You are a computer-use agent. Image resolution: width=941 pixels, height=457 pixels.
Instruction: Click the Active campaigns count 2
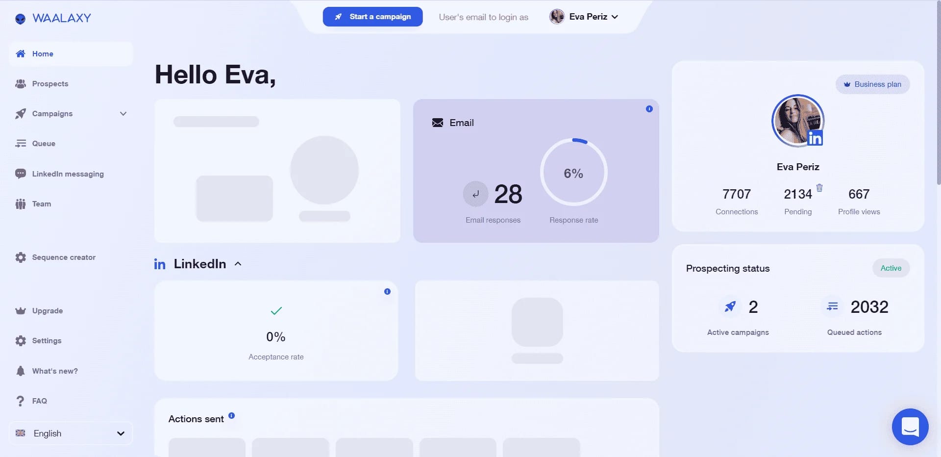coord(753,307)
